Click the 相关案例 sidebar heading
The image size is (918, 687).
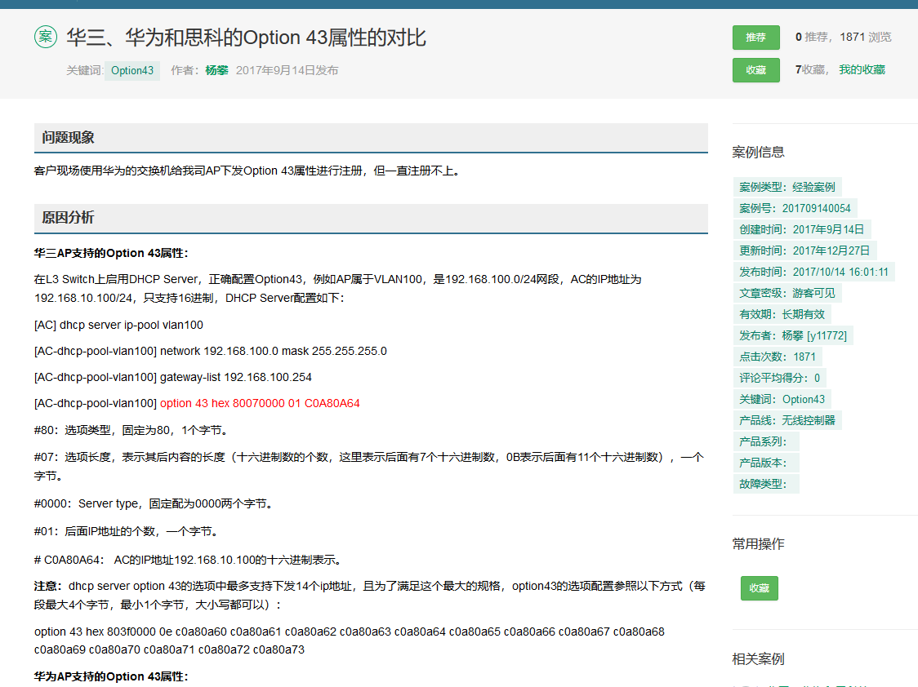pyautogui.click(x=758, y=659)
